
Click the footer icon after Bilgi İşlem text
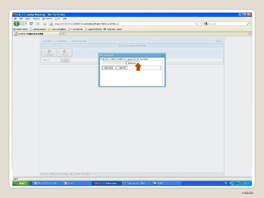click(x=93, y=174)
